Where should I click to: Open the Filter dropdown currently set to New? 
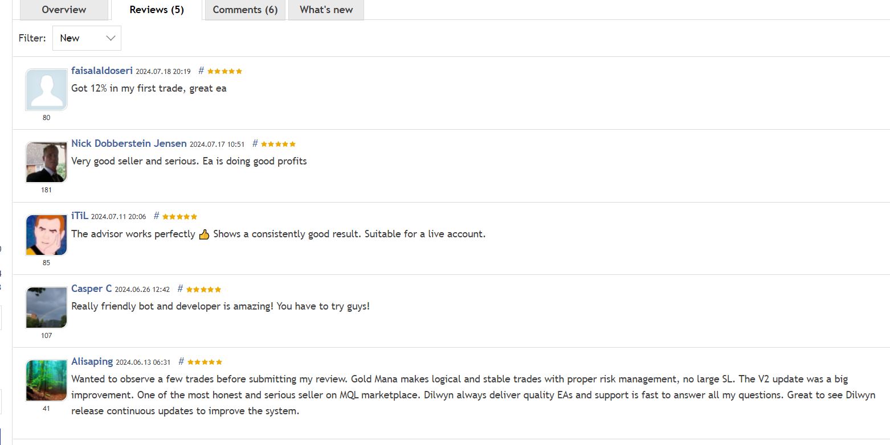coord(87,38)
